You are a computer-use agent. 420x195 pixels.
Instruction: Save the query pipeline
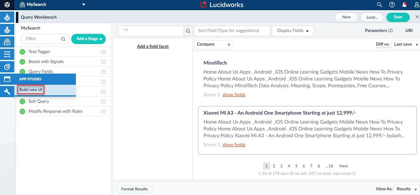(398, 17)
